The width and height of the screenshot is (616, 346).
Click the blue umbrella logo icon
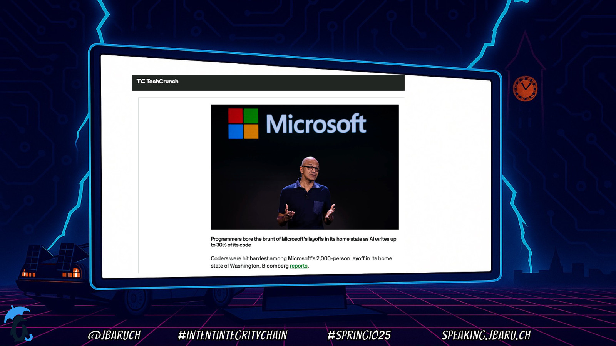pyautogui.click(x=18, y=323)
